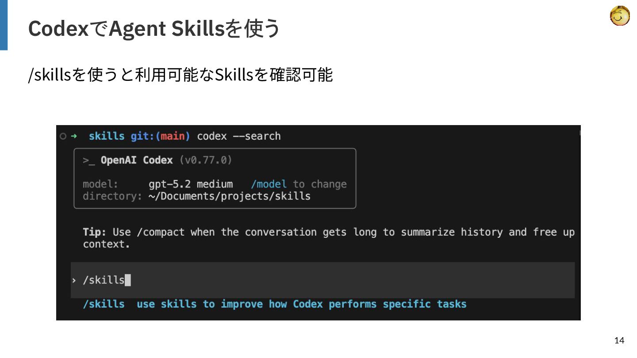Click the slide page number 14
This screenshot has height=358, width=637.
pyautogui.click(x=619, y=340)
